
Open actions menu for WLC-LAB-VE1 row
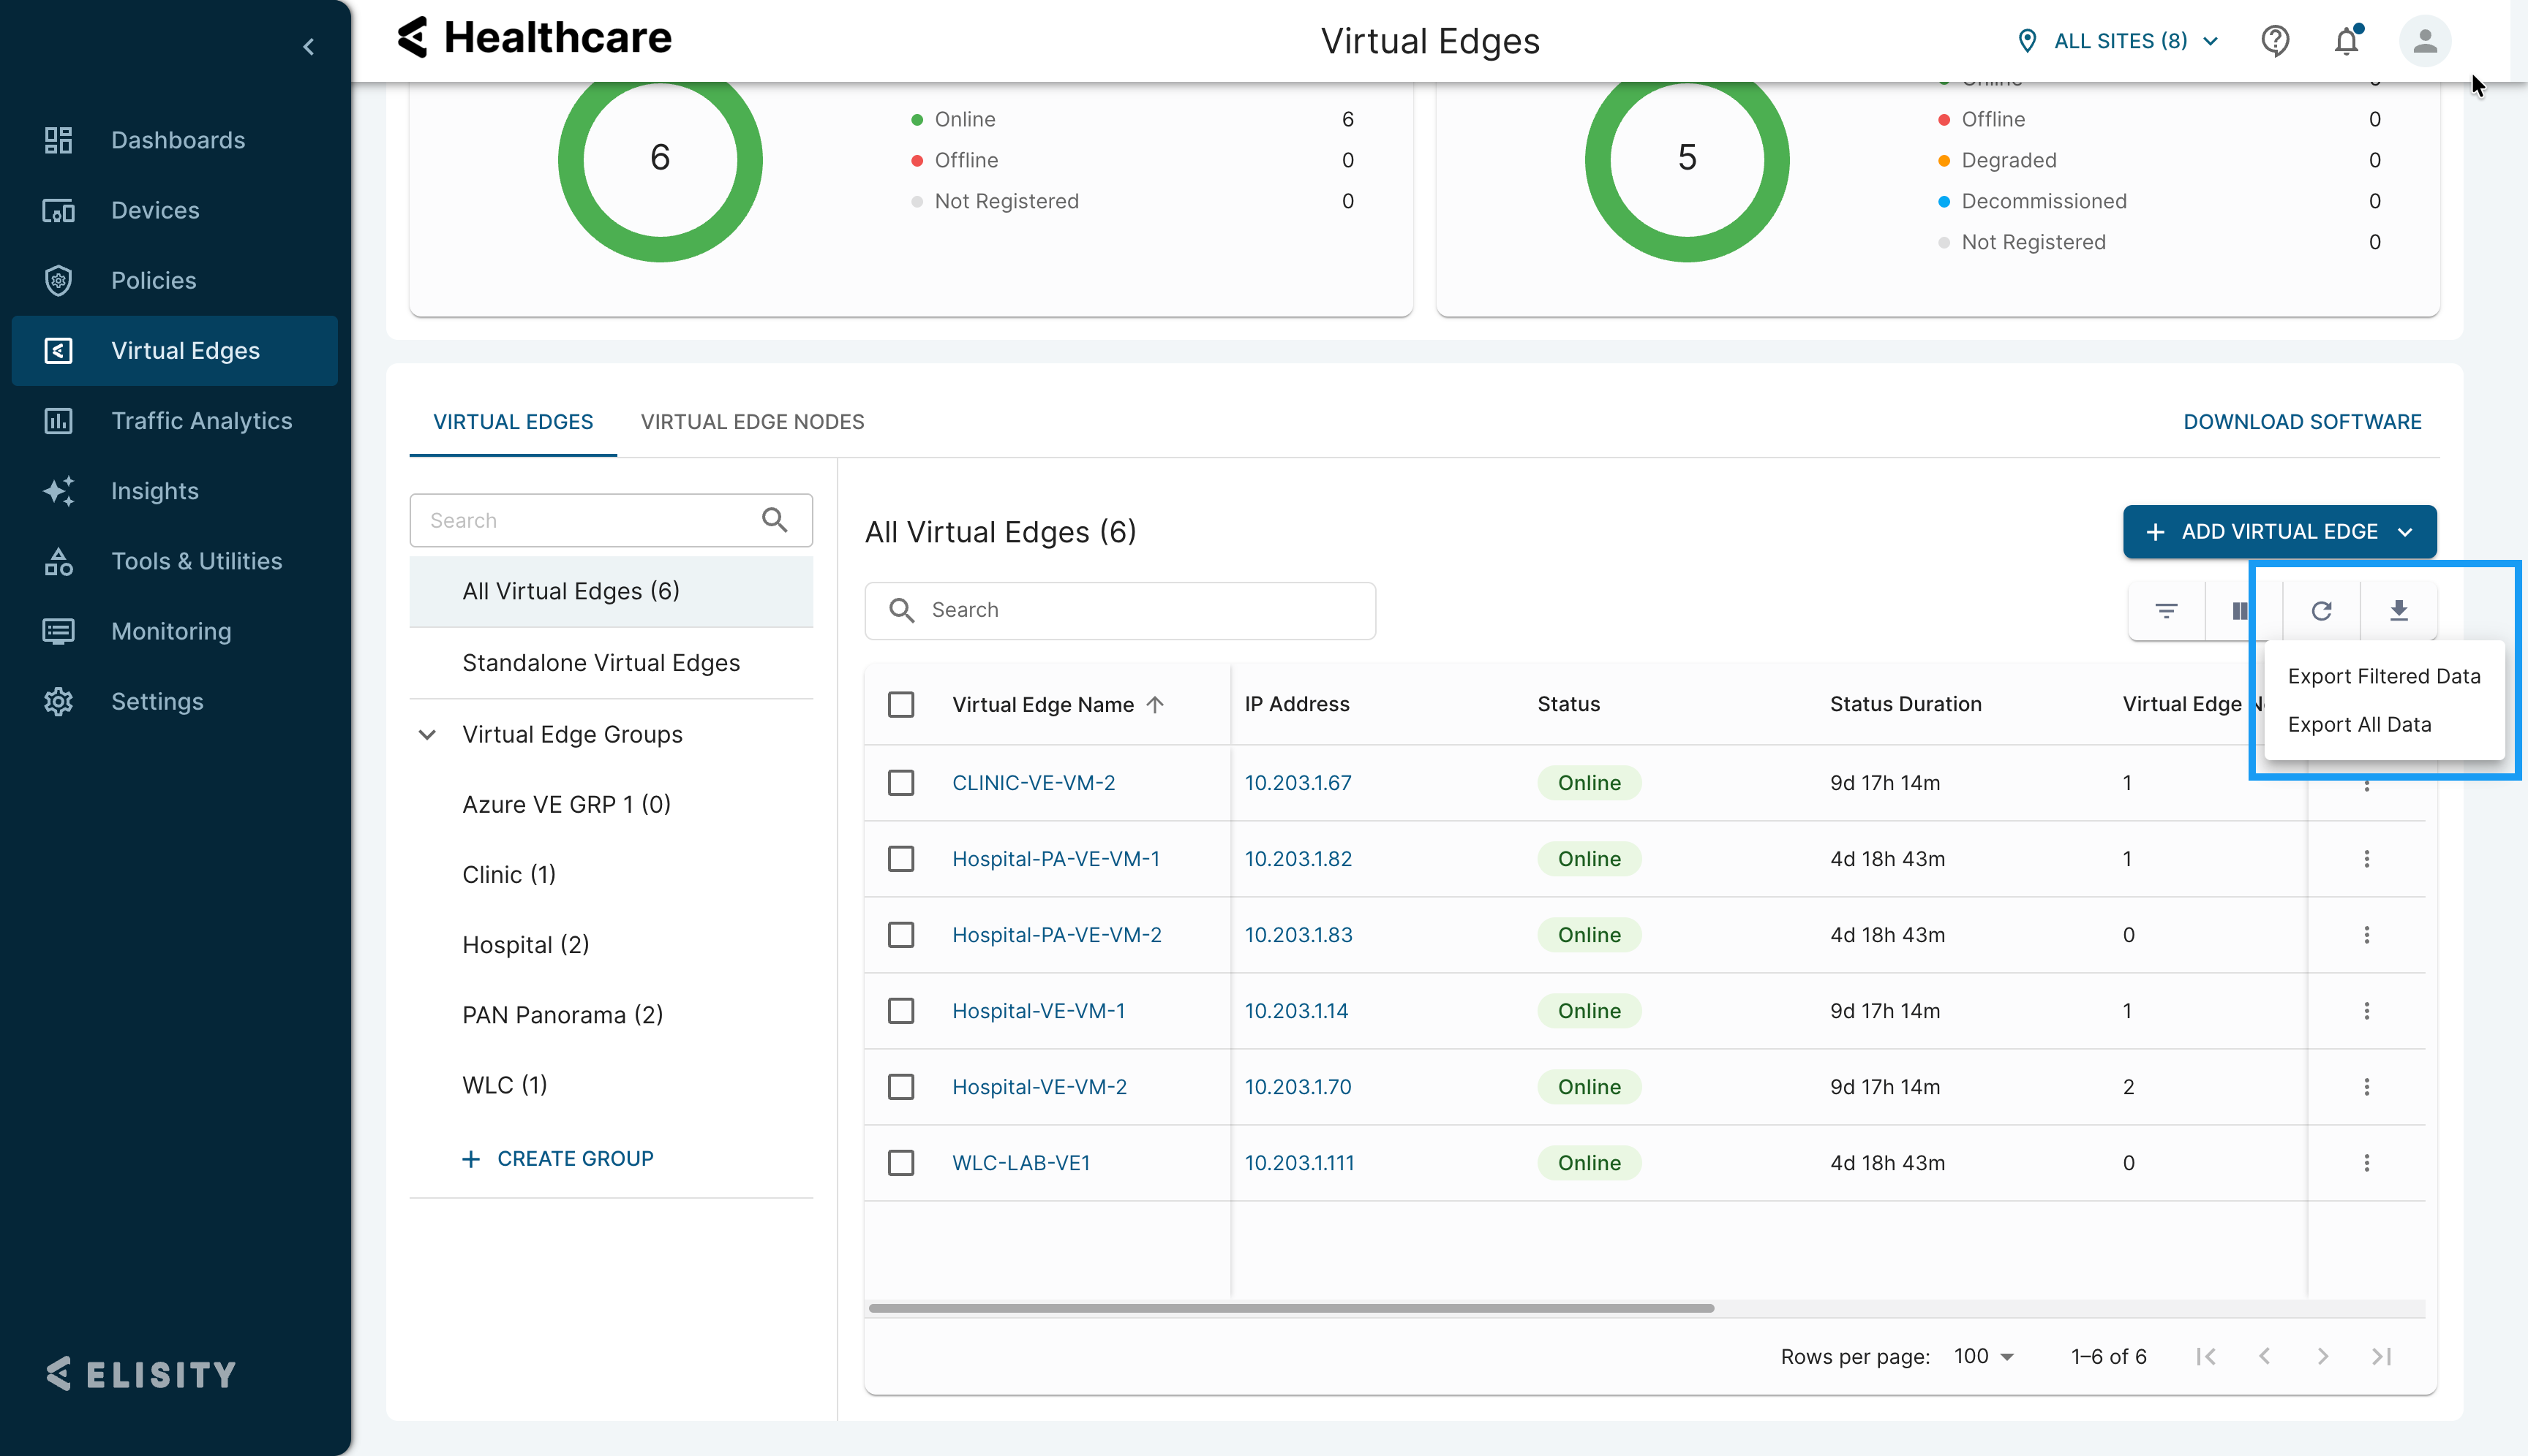[2366, 1163]
